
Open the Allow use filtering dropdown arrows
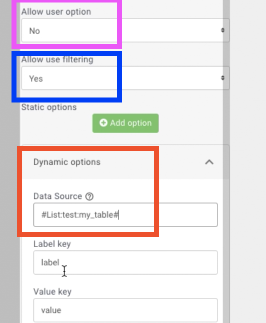(x=222, y=78)
